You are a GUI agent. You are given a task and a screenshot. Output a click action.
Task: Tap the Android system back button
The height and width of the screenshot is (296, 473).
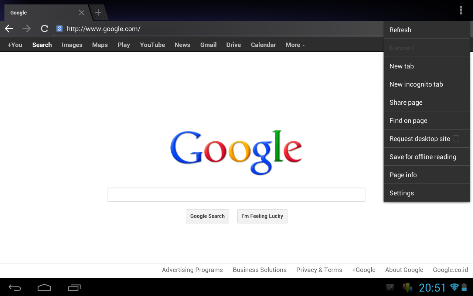[x=15, y=287]
